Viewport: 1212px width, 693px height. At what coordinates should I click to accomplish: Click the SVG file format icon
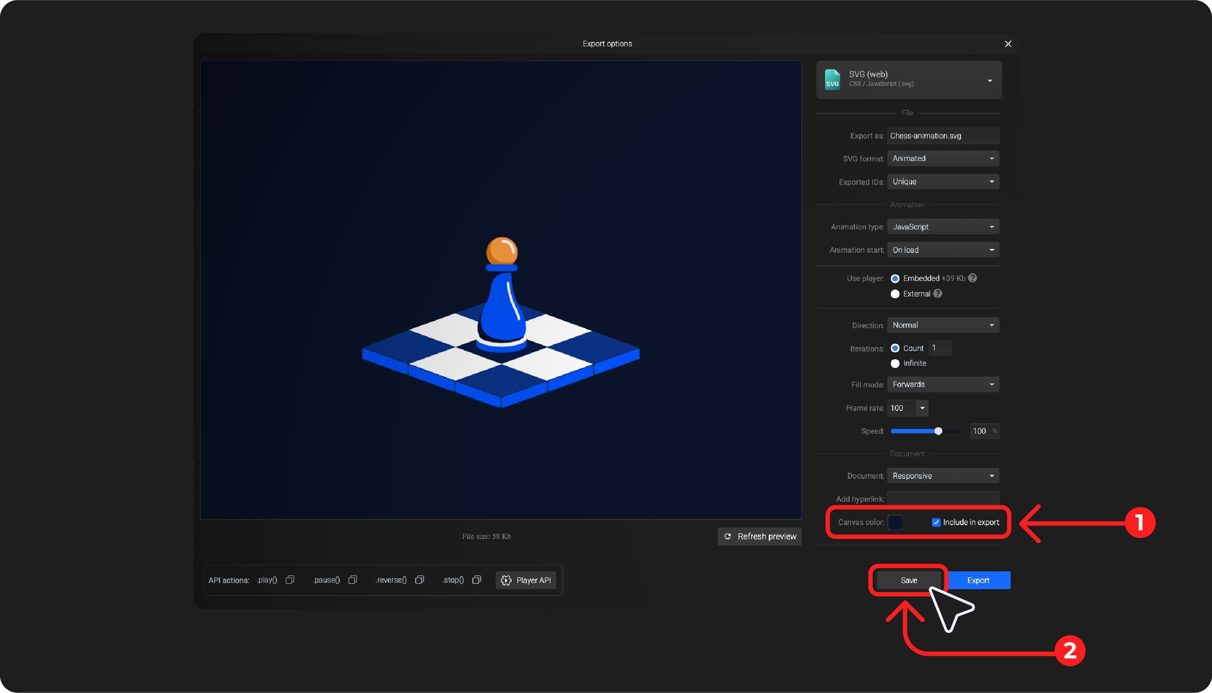tap(832, 80)
